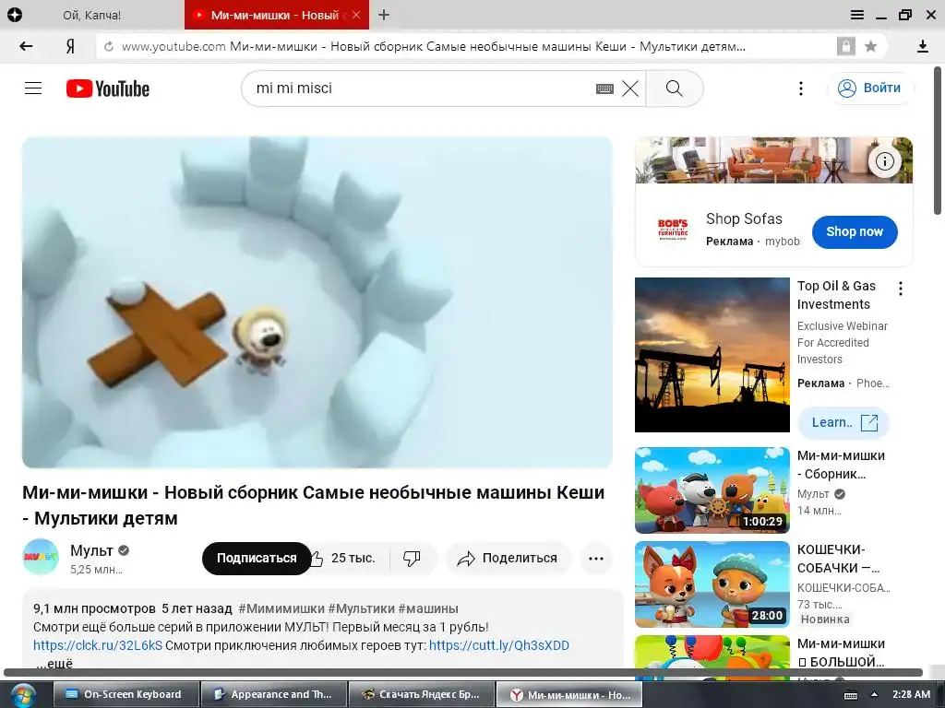Dislike the video with thumbs down

(x=413, y=558)
